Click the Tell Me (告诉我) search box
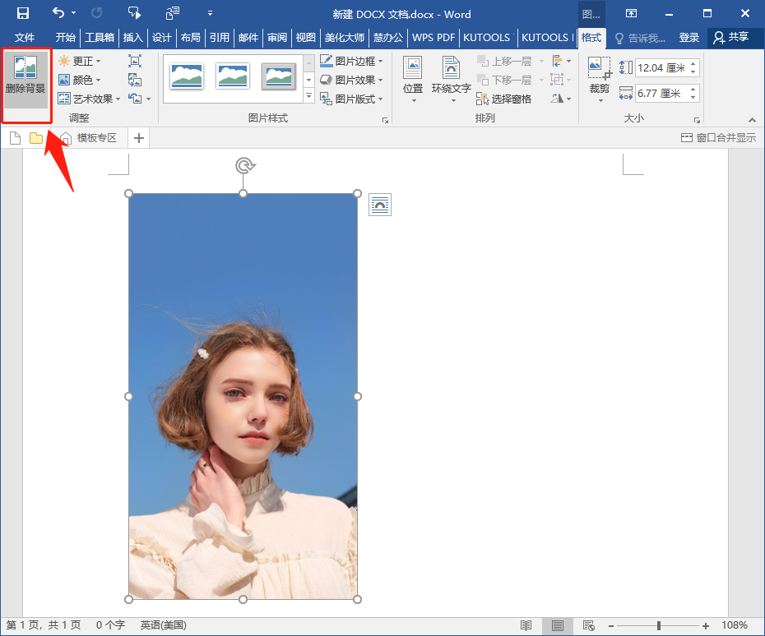 pyautogui.click(x=640, y=38)
